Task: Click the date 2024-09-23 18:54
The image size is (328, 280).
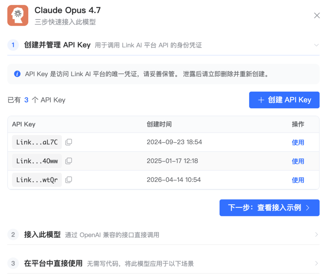Action: 174,142
